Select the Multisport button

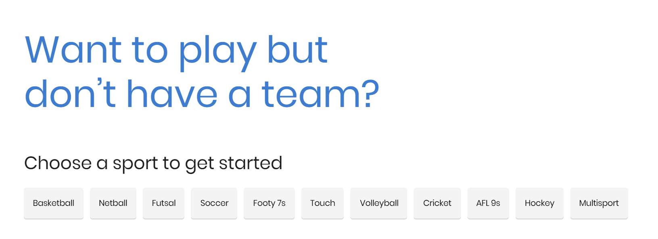click(599, 203)
